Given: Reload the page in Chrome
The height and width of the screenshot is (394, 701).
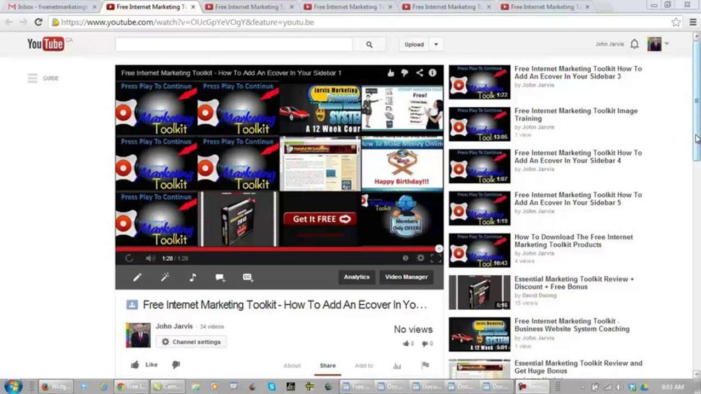Looking at the screenshot, I should coord(38,22).
